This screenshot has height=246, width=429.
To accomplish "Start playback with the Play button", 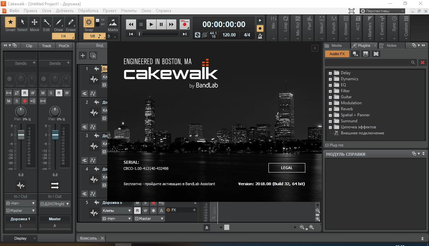I will click(151, 24).
